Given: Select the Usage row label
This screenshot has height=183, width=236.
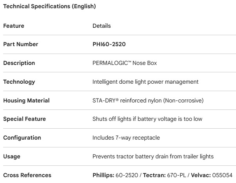Looking at the screenshot, I should (12, 157).
